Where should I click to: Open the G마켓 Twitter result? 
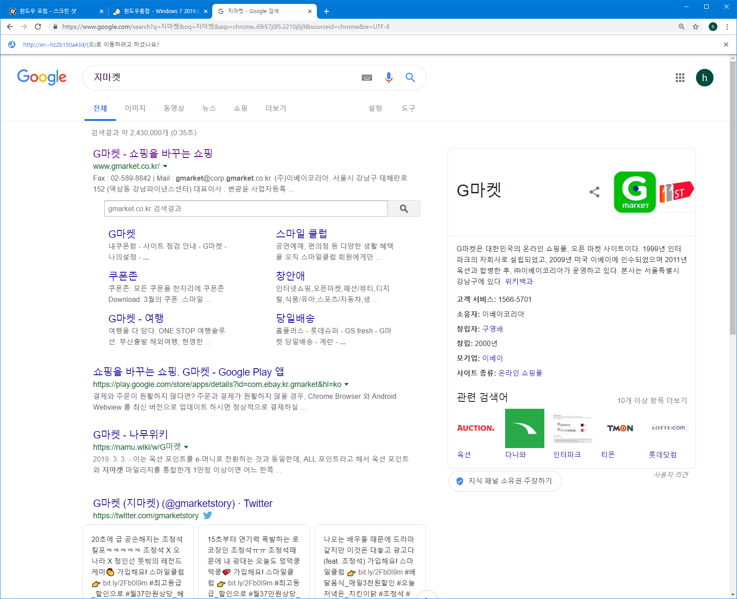(x=183, y=503)
